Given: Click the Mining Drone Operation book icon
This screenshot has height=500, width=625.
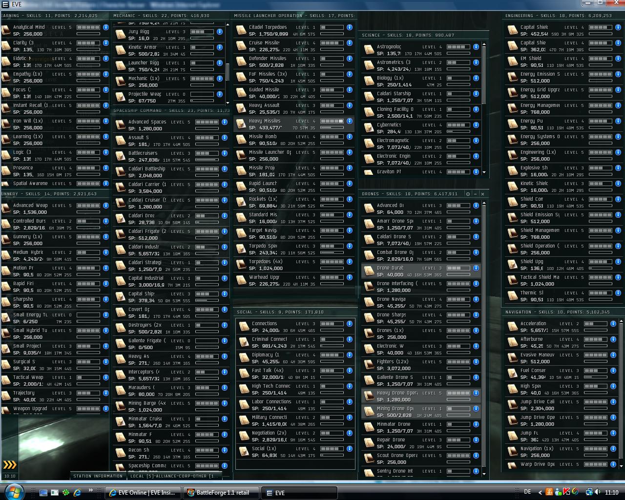Looking at the screenshot, I should [x=369, y=412].
